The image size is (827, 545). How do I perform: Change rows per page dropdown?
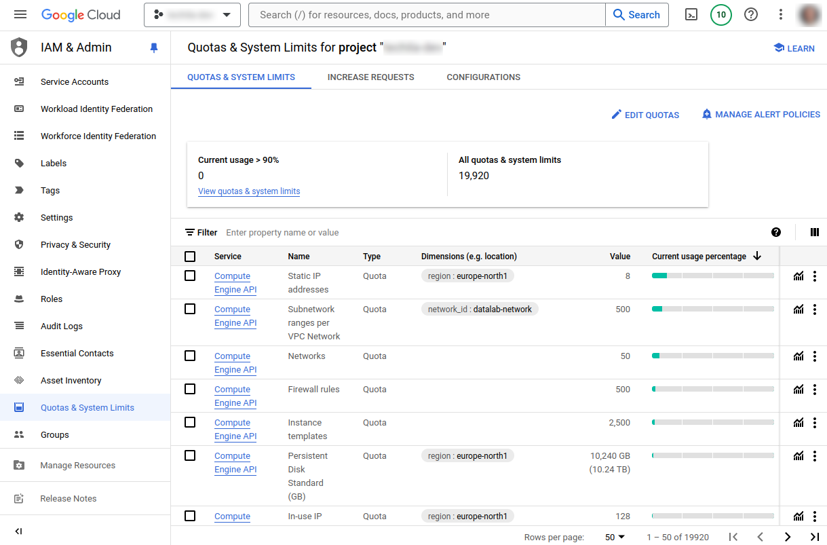click(x=615, y=537)
